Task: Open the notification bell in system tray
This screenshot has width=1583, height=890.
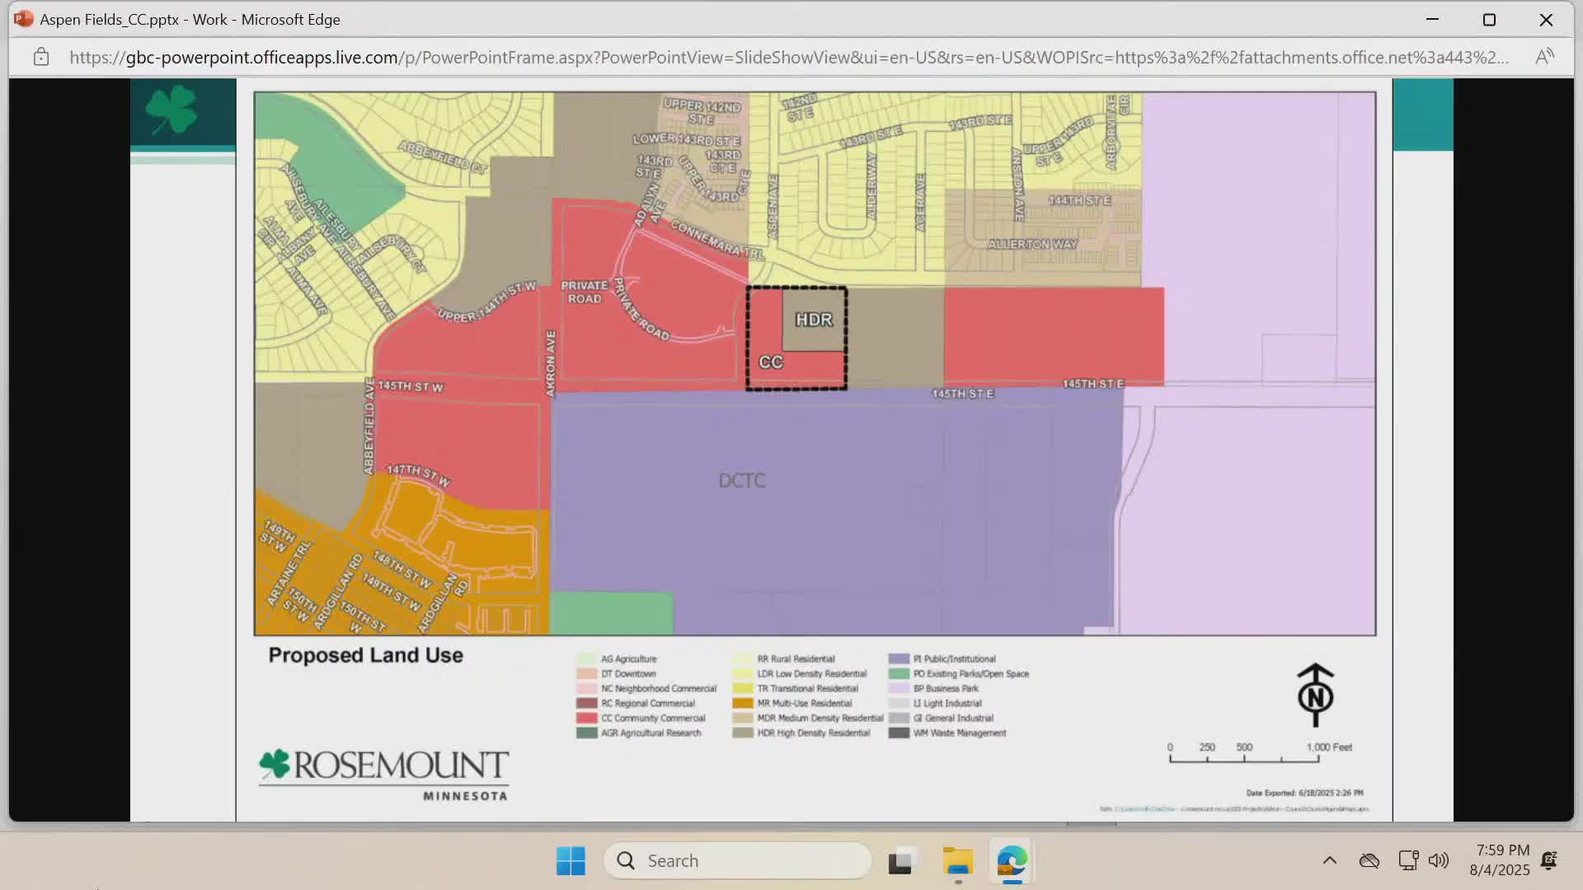Action: 1548,861
